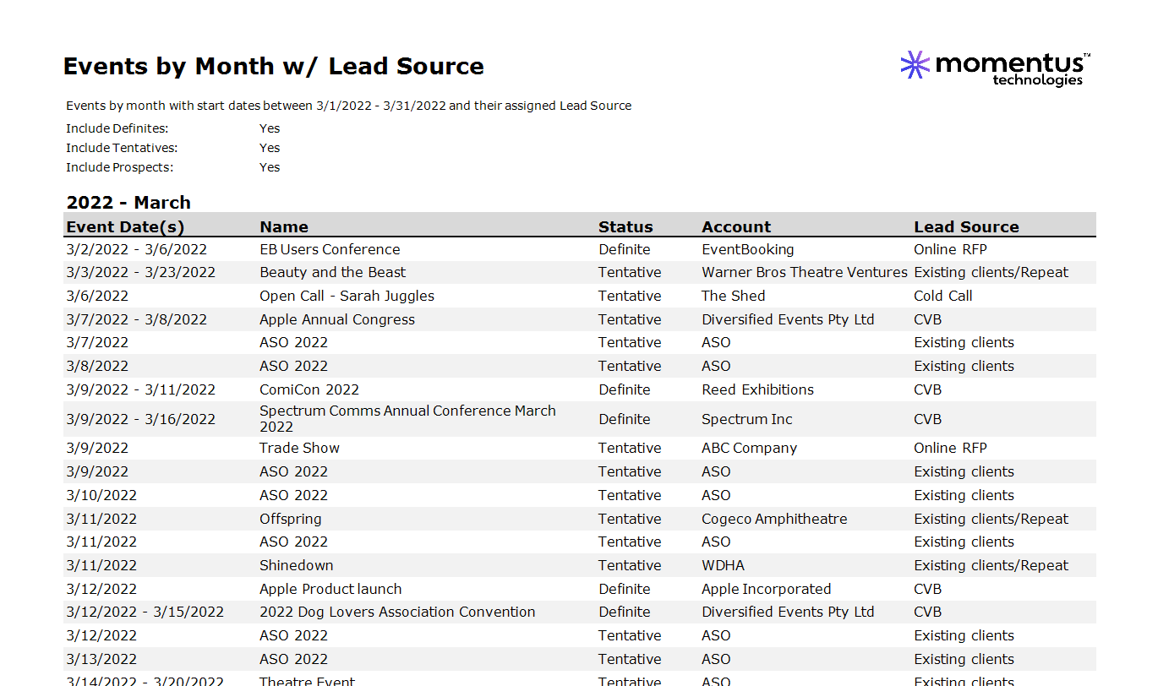Click the date range '3/3/2022 - 3/23/2022'
Image resolution: width=1158 pixels, height=686 pixels.
click(x=141, y=272)
